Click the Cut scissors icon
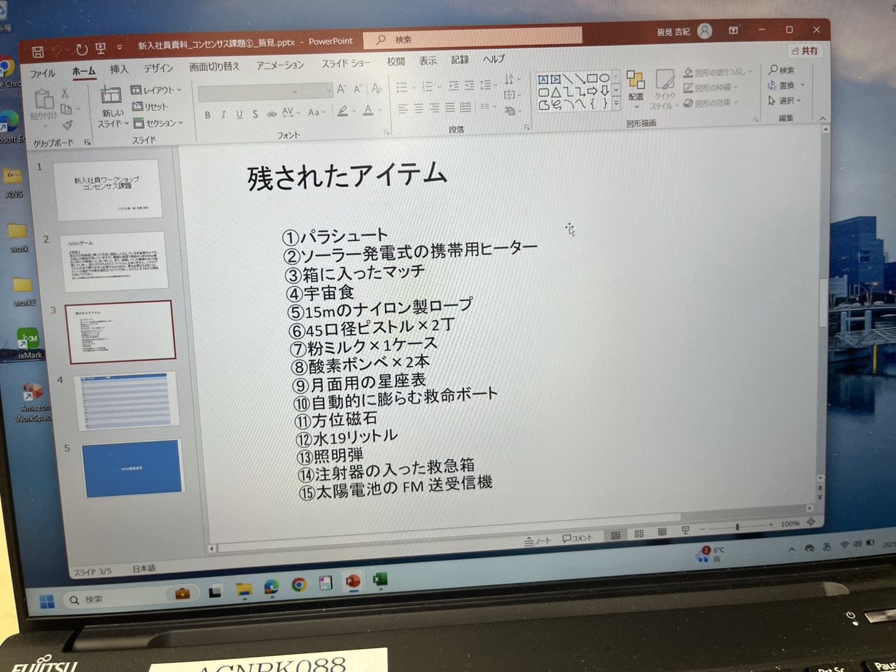896x672 pixels. pyautogui.click(x=65, y=93)
